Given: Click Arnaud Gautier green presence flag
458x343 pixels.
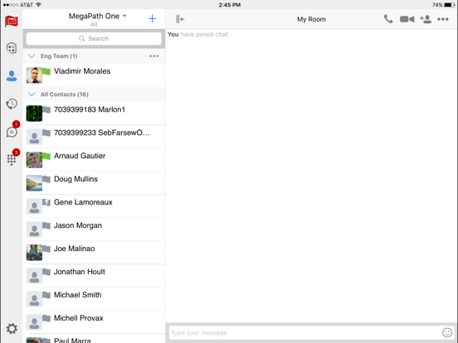Looking at the screenshot, I should tap(46, 156).
